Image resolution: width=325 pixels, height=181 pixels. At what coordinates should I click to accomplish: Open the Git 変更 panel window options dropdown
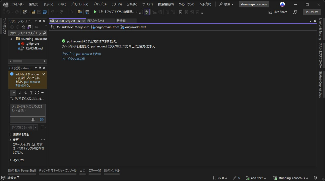click(x=35, y=68)
